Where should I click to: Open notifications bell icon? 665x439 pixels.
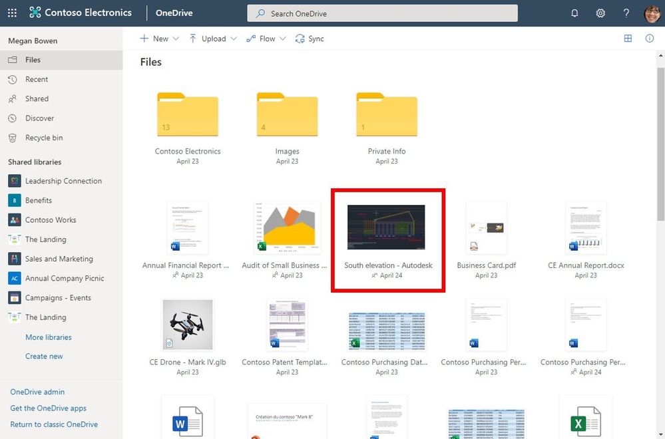click(x=574, y=13)
